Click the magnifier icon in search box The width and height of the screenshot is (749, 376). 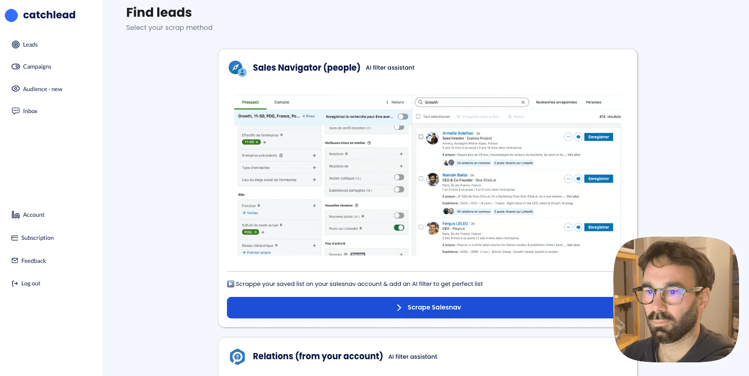point(420,102)
